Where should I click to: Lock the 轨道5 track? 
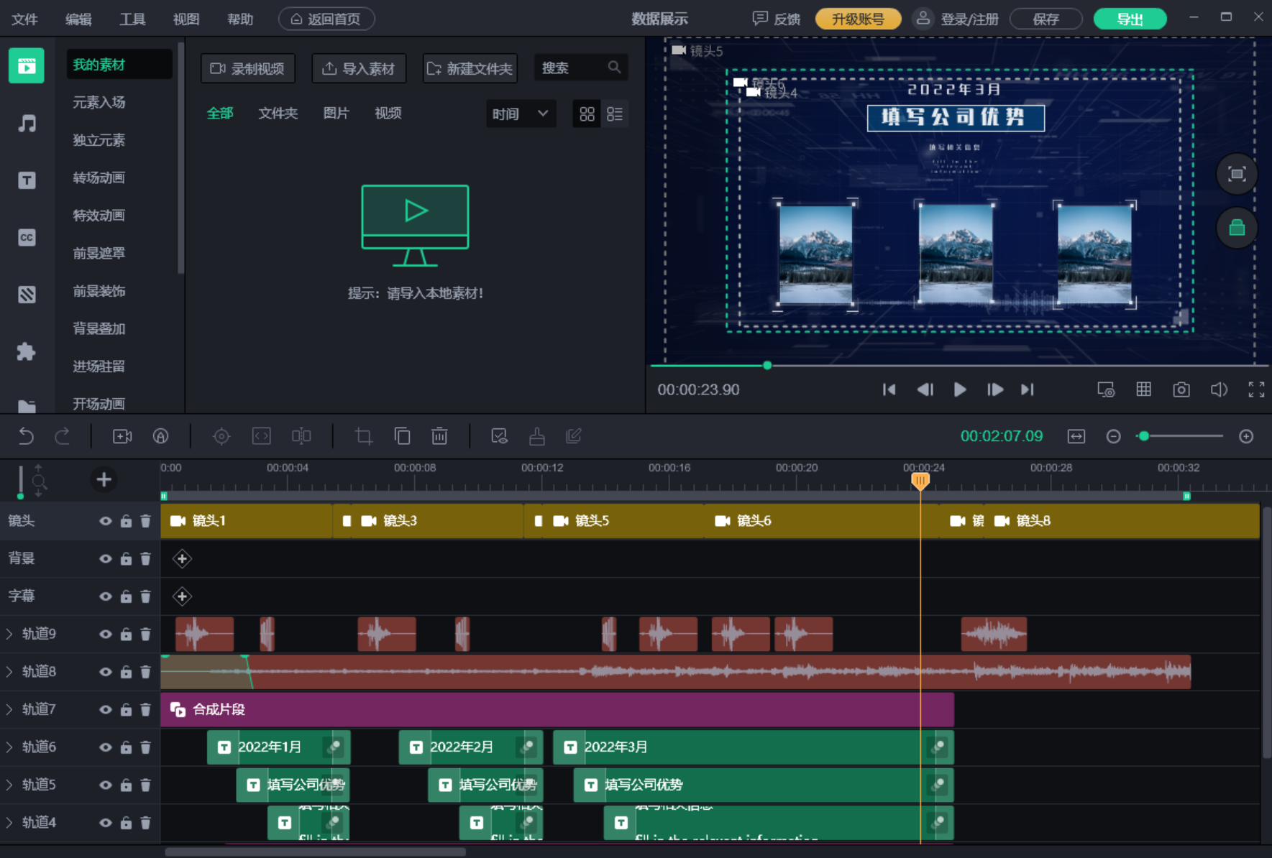pos(126,785)
